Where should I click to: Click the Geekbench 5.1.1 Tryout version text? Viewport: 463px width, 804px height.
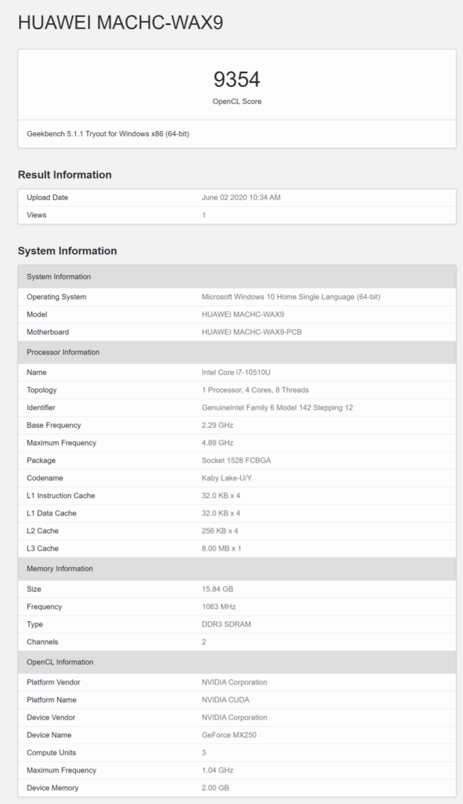point(108,134)
